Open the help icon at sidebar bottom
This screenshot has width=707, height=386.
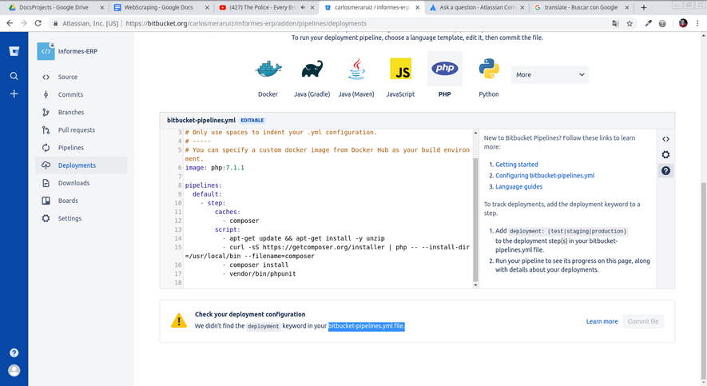coord(14,352)
